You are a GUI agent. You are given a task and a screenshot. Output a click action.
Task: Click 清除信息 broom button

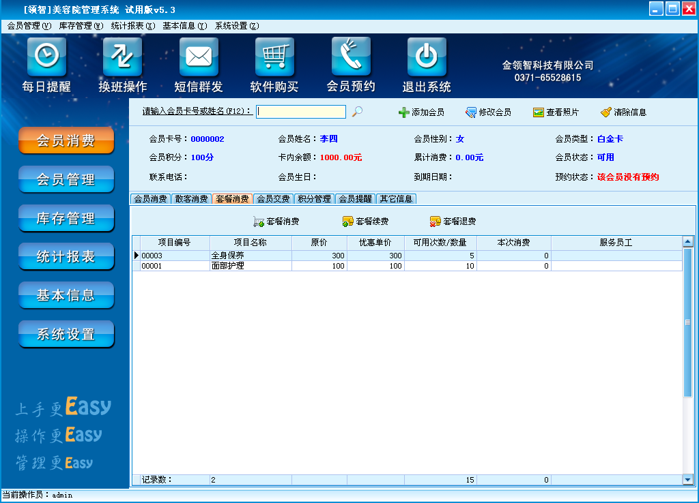tap(623, 112)
